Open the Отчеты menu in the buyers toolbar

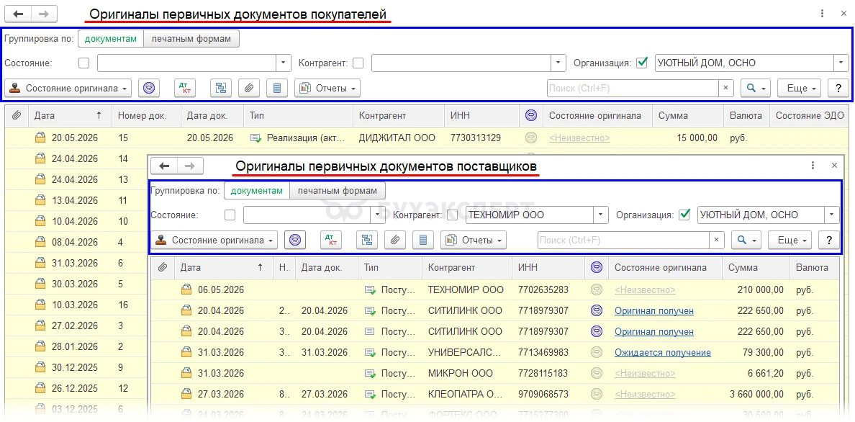pyautogui.click(x=327, y=88)
